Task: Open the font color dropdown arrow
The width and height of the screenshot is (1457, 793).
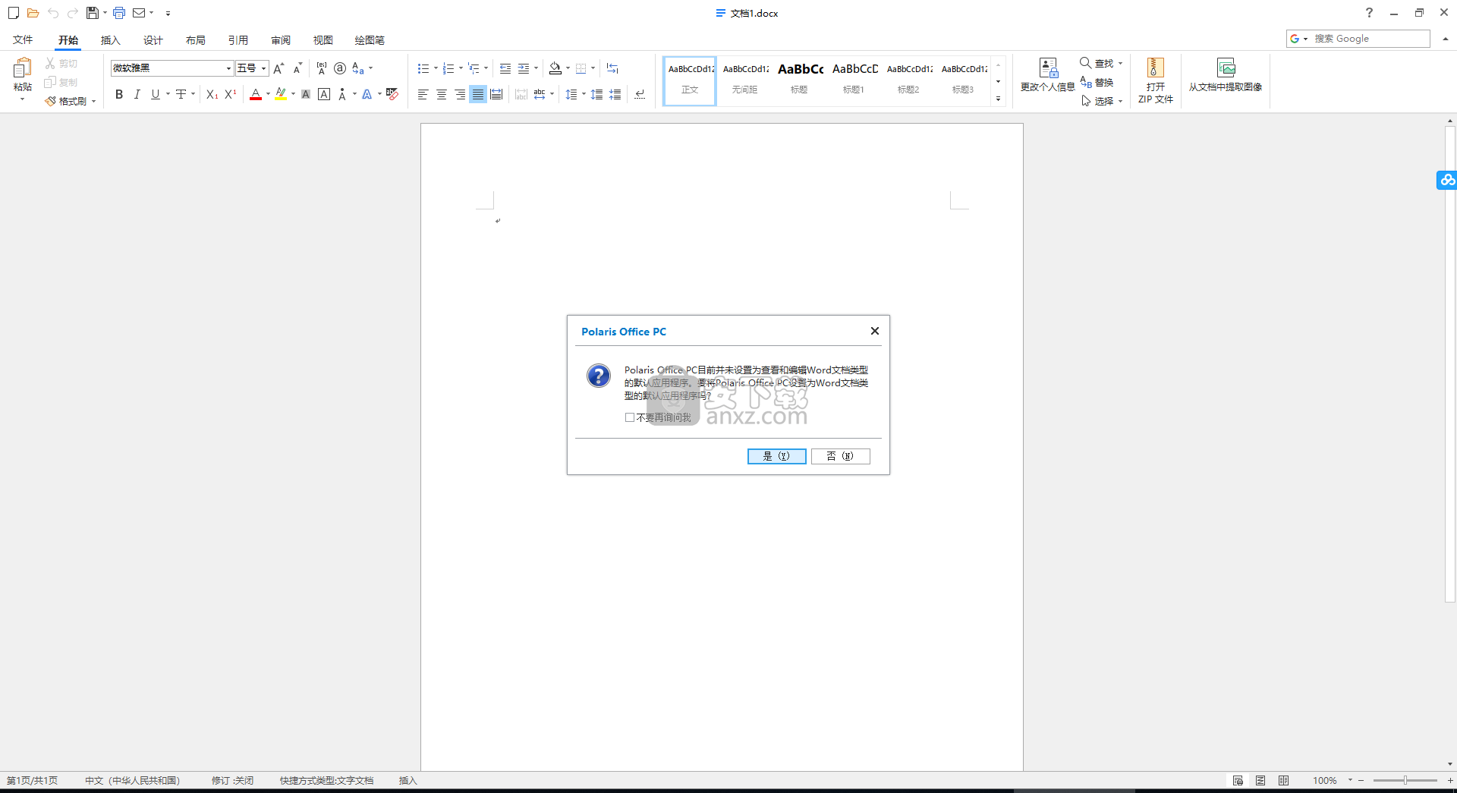Action: [x=268, y=94]
